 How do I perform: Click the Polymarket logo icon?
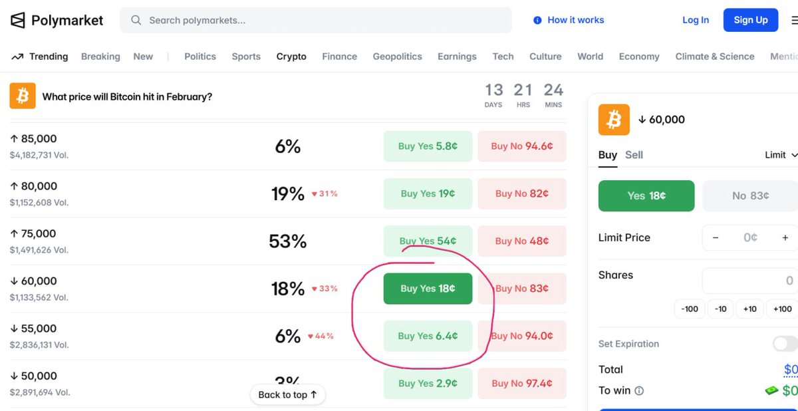[x=18, y=21]
